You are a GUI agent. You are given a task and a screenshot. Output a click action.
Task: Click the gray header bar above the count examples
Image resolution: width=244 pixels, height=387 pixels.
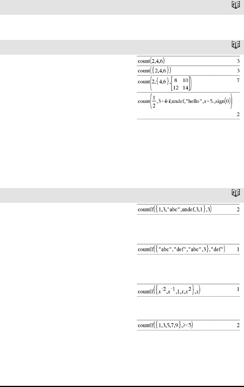coord(122,47)
